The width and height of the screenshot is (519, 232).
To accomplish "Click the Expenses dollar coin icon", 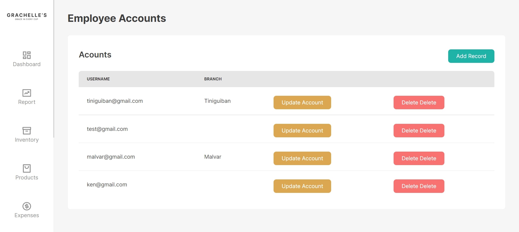I will (x=27, y=206).
